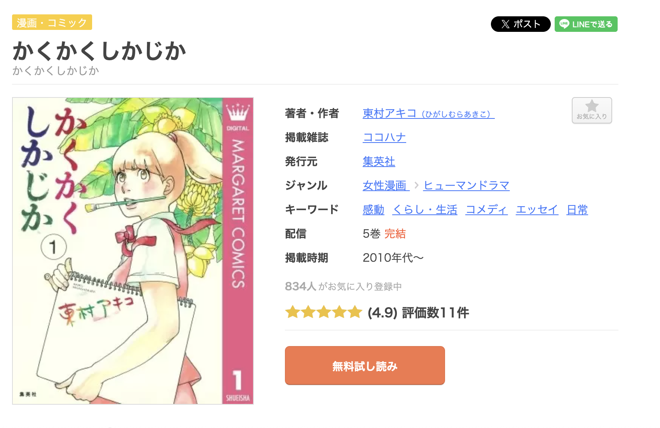Image resolution: width=660 pixels, height=428 pixels.
Task: Click the 感動 keyword link
Action: 373,210
